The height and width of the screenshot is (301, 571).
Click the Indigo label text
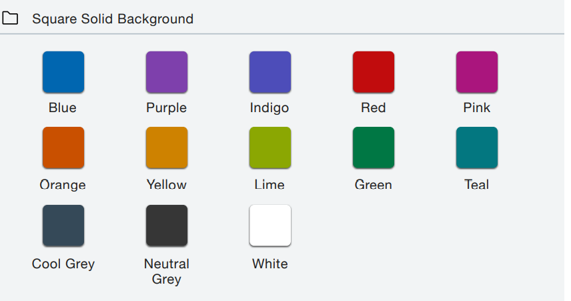click(x=269, y=108)
